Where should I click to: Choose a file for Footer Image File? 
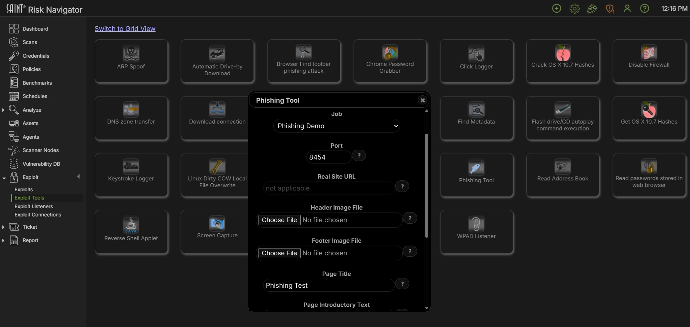click(x=279, y=253)
